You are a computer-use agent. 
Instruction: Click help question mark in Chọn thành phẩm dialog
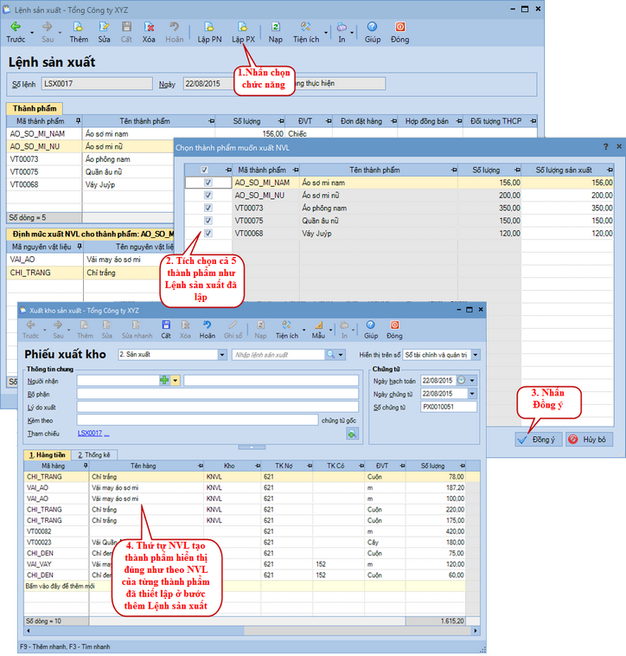tap(606, 147)
